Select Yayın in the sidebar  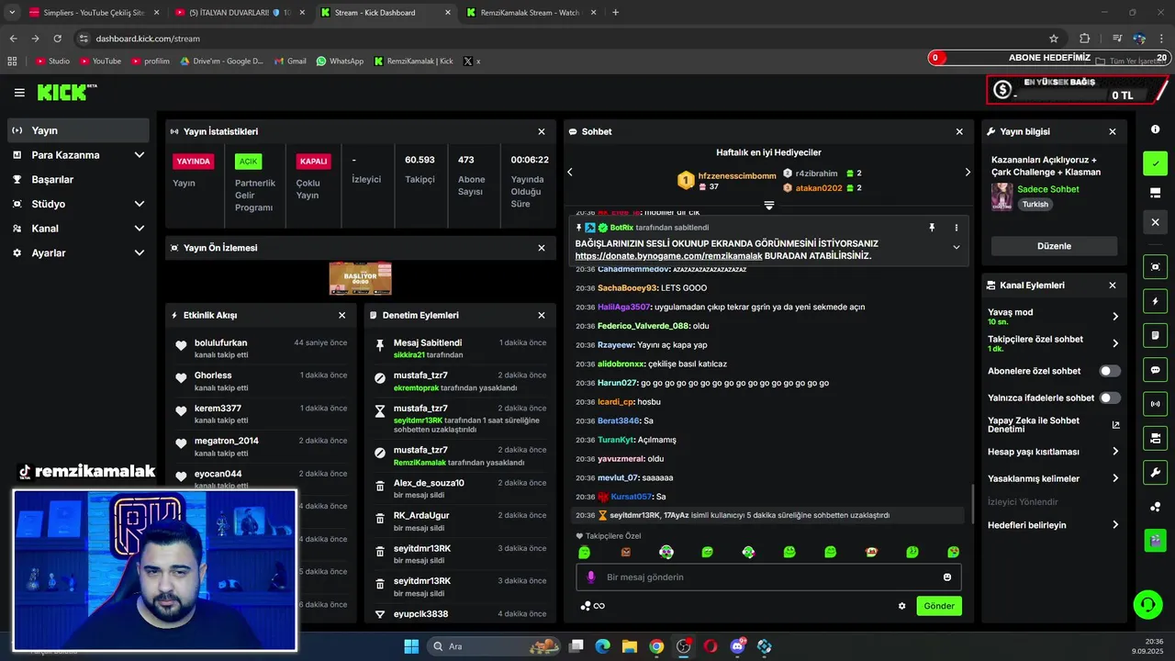click(79, 130)
